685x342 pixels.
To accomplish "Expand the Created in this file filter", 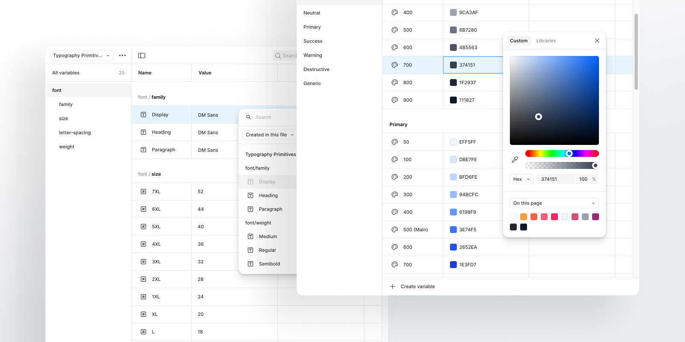I will (x=269, y=135).
